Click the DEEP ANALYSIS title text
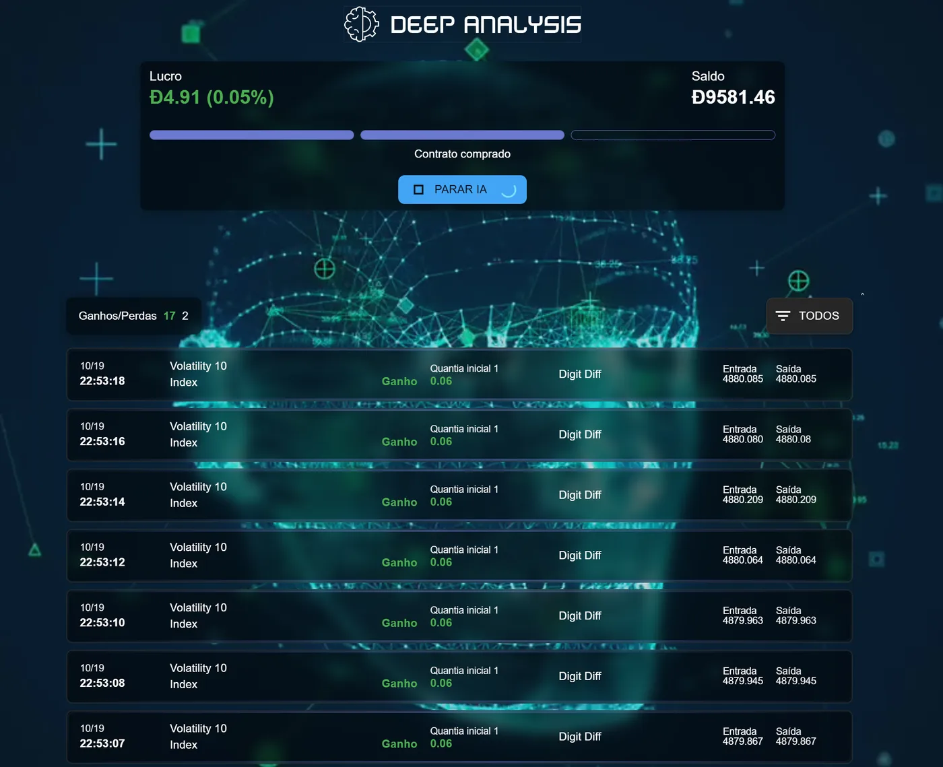The image size is (943, 767). pos(486,25)
